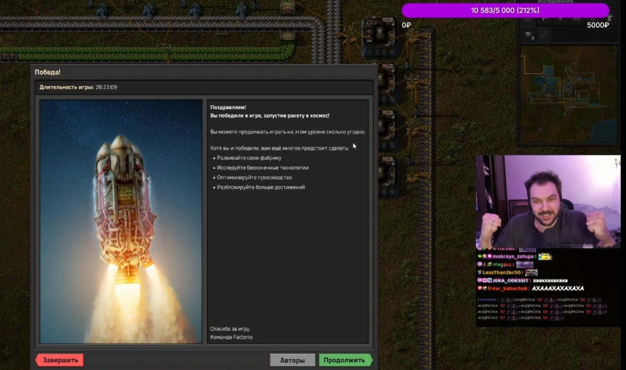
Task: Click 'Развивайте свою фабрику' bullet
Action: [249, 158]
